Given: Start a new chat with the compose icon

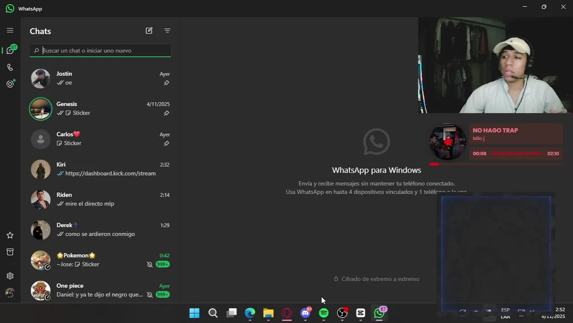Looking at the screenshot, I should click(149, 31).
